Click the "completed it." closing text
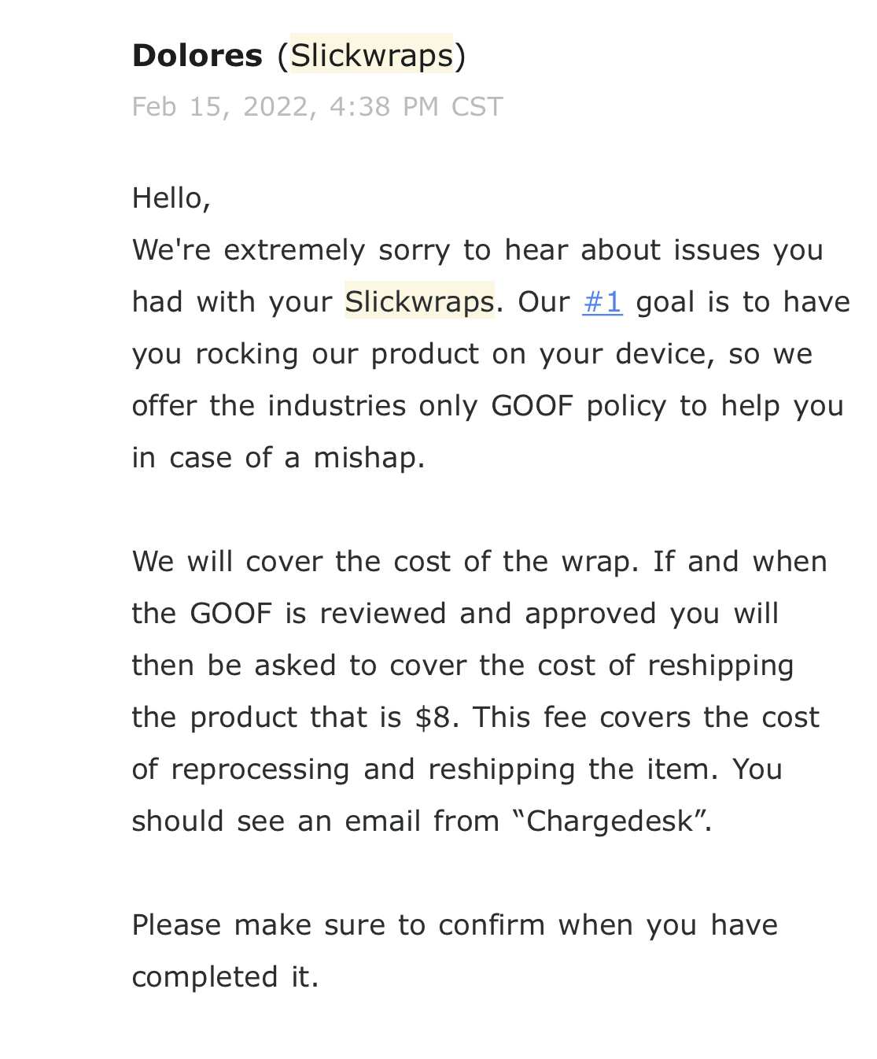 click(x=225, y=977)
